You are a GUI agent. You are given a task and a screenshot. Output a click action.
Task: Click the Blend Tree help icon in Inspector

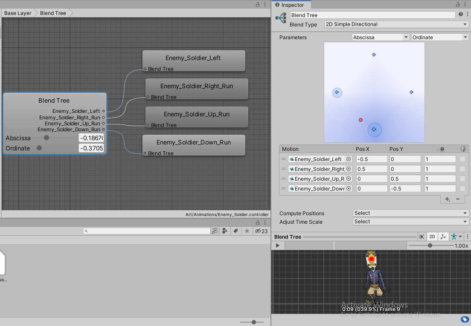point(460,14)
